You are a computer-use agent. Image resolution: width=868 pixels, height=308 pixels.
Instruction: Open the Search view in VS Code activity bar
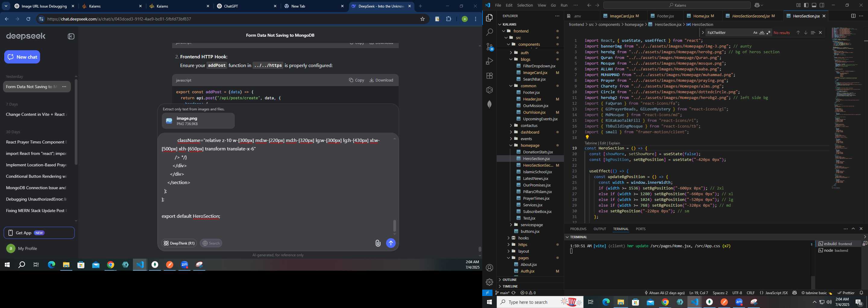coord(489,32)
